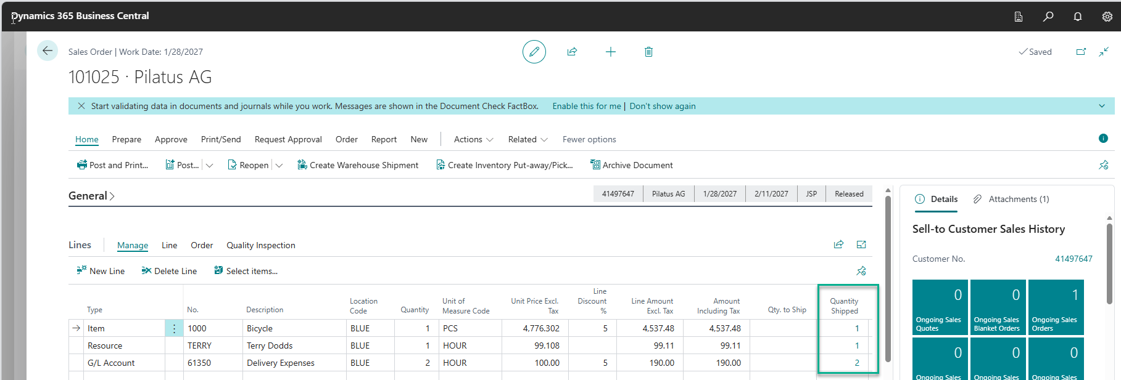Open the document icon in the top bar
1121x380 pixels.
tap(1019, 17)
